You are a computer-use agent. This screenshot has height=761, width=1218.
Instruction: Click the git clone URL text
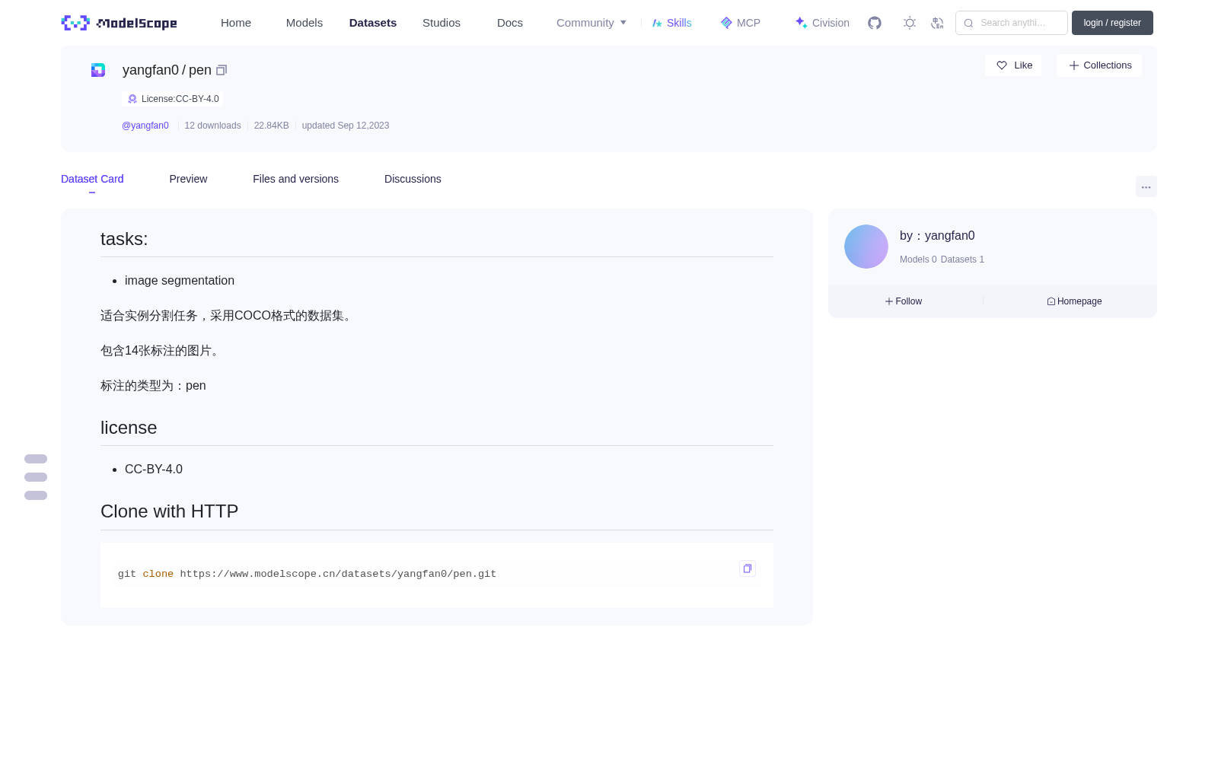(338, 574)
